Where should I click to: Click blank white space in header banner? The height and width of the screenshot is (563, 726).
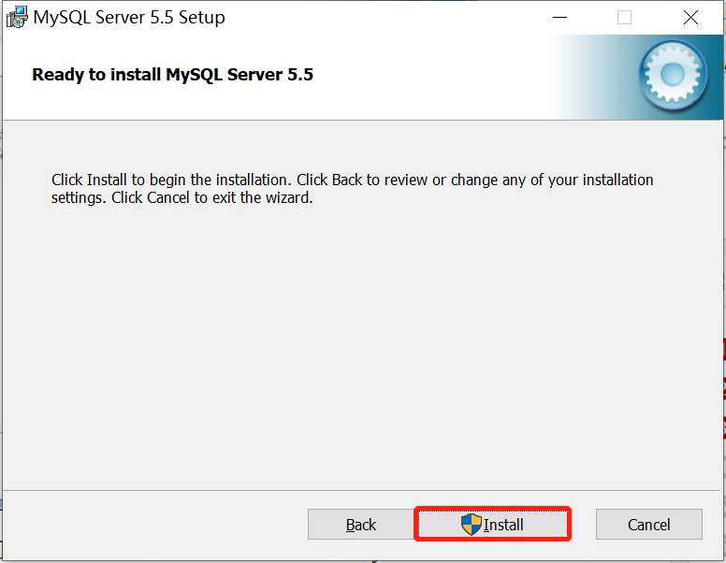[421, 77]
